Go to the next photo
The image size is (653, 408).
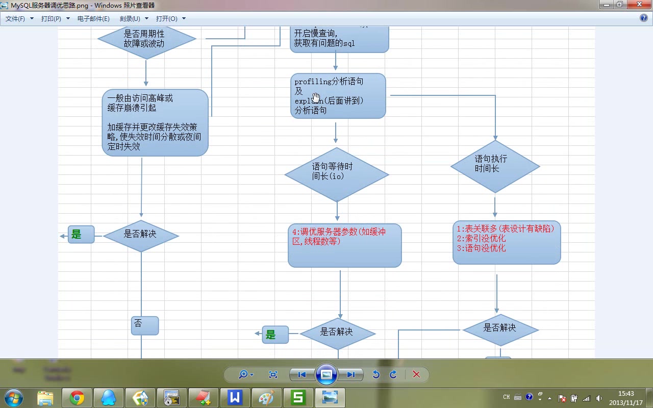[x=350, y=374]
